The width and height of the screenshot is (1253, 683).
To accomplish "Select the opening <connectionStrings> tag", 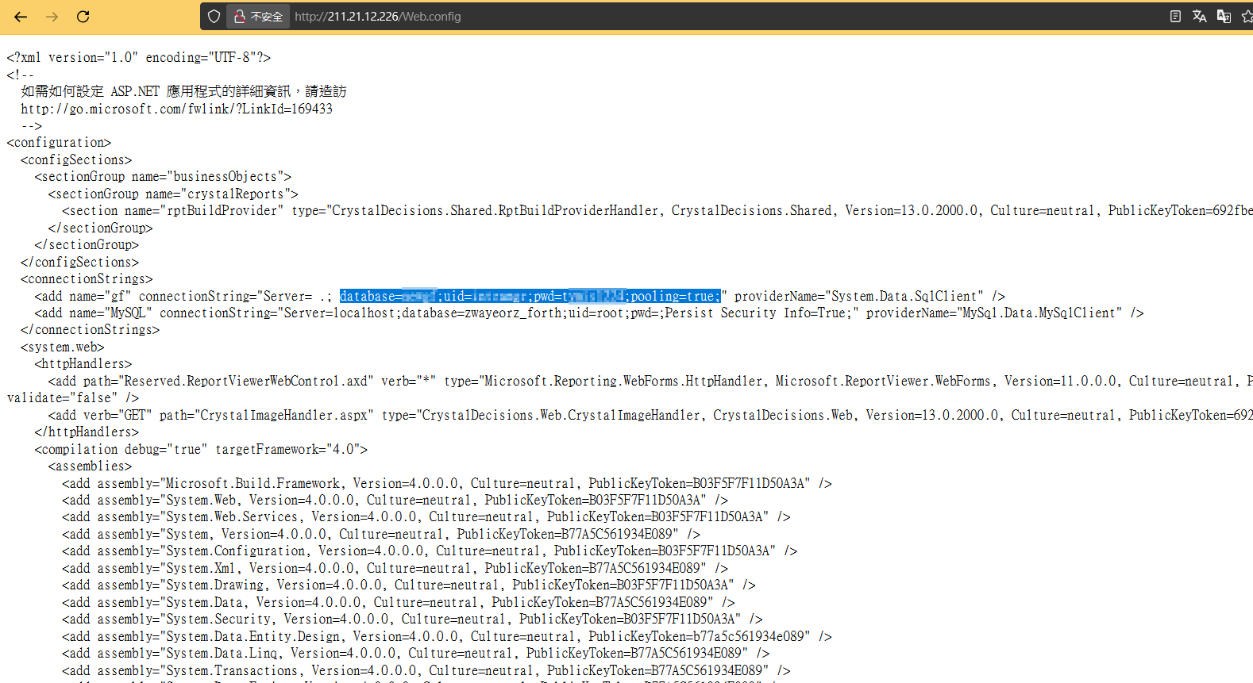I will pos(87,279).
